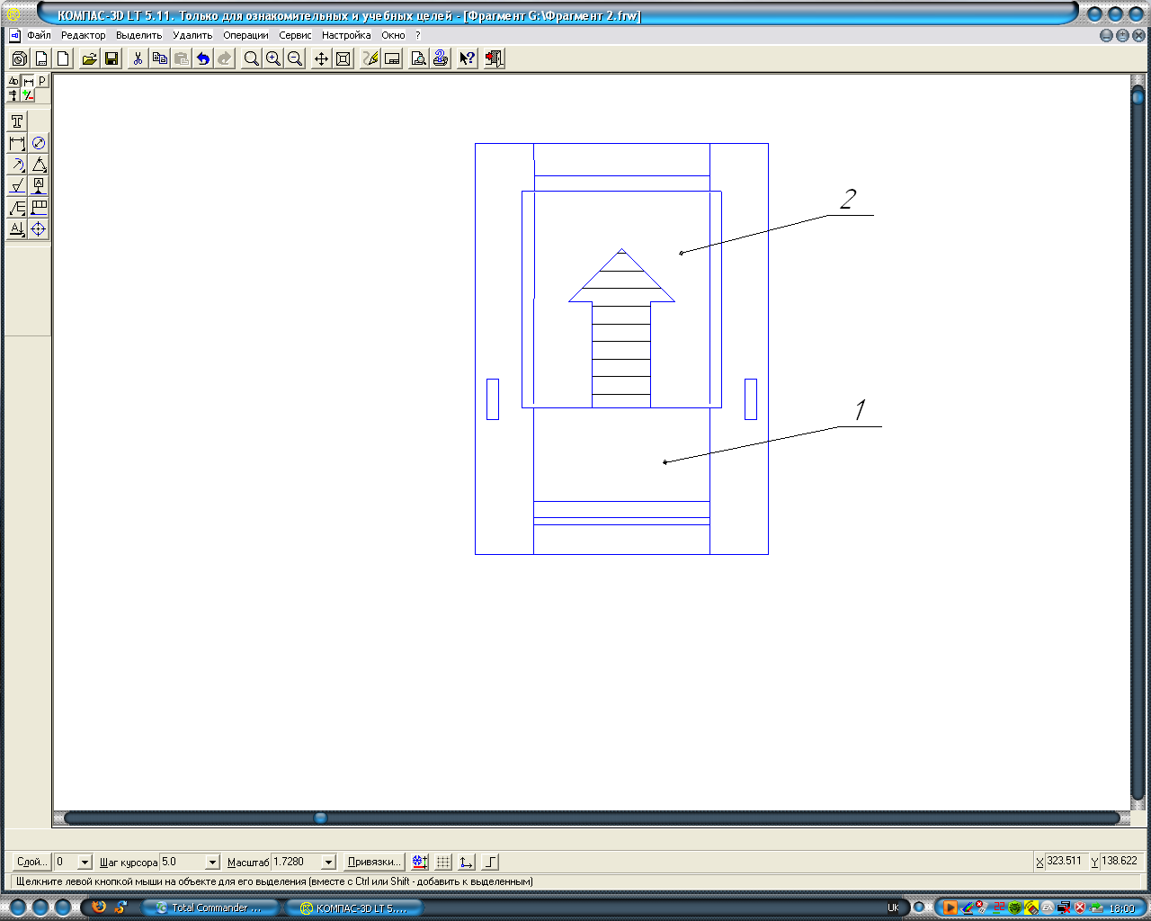Click the grayed paste icon
Viewport: 1151px width, 921px height.
click(182, 58)
